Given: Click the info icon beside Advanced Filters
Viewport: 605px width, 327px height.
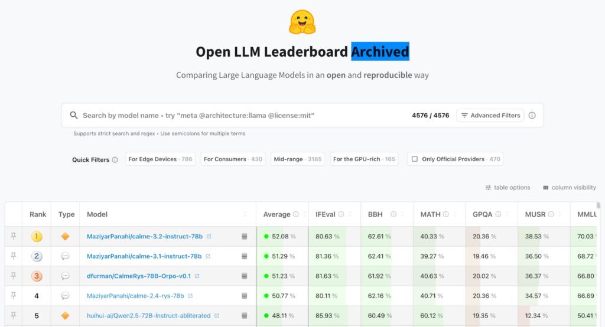Looking at the screenshot, I should click(x=532, y=116).
